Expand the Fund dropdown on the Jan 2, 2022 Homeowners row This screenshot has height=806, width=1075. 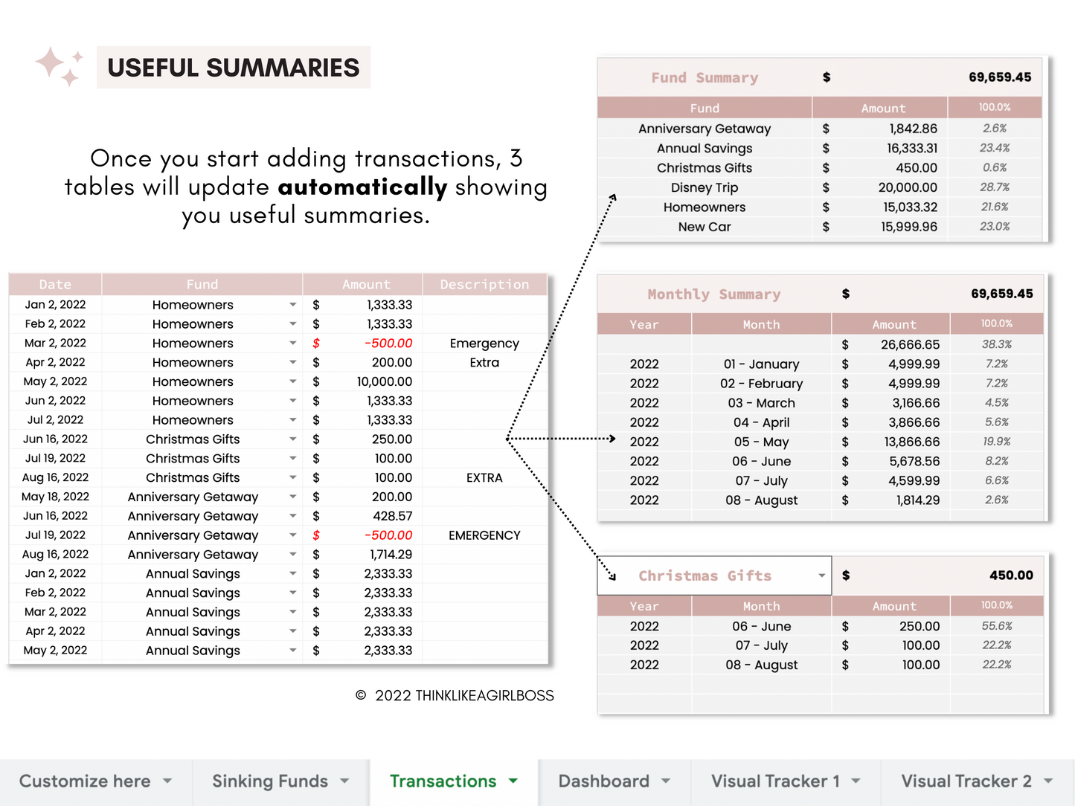[x=293, y=304]
